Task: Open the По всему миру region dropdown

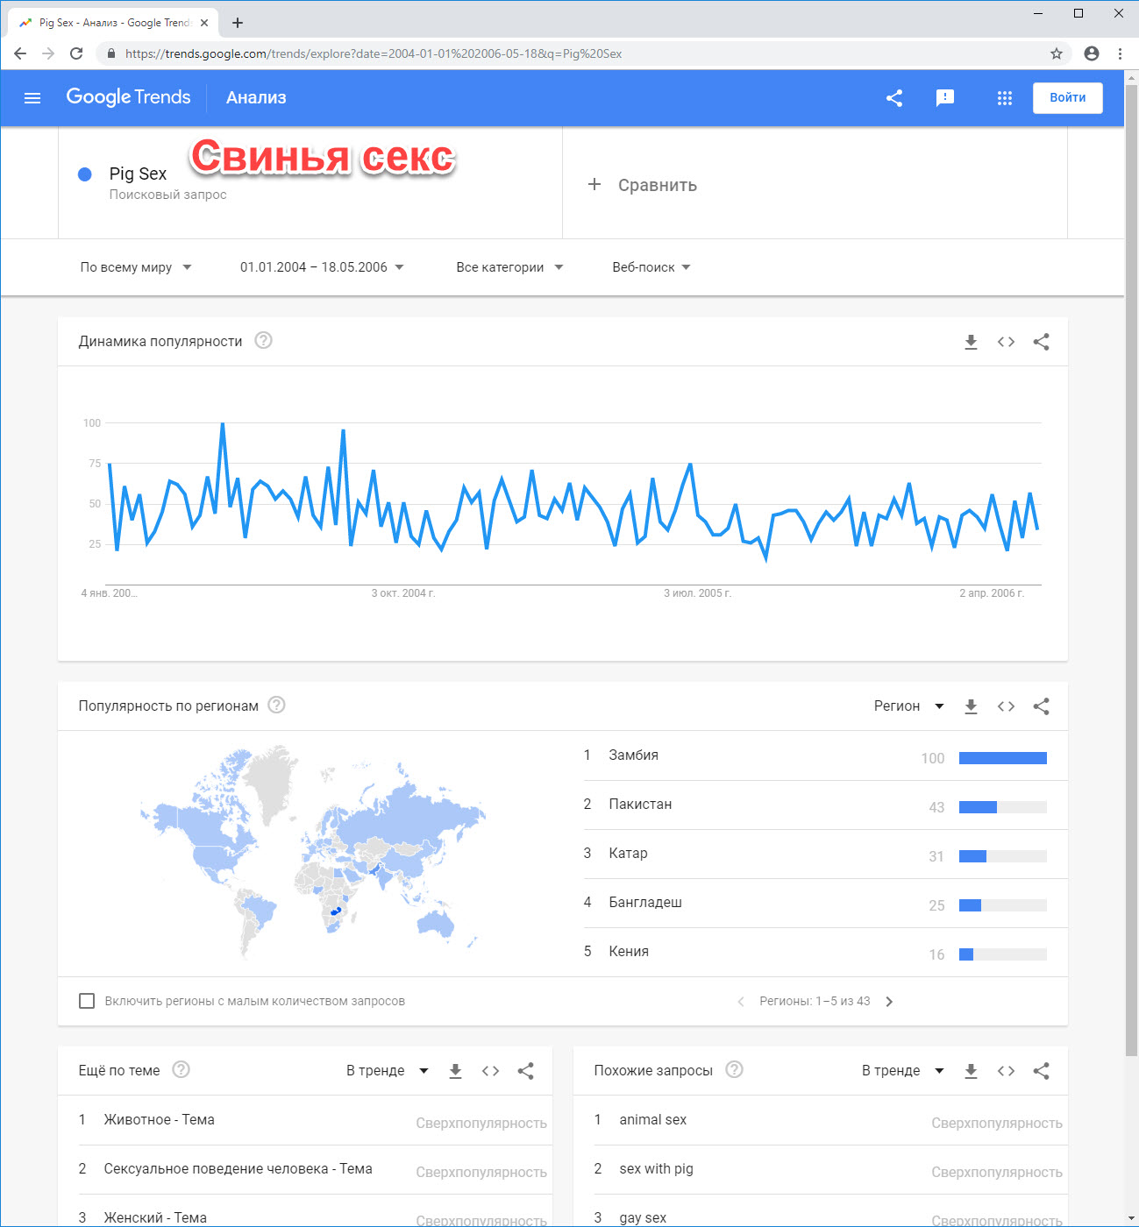Action: (136, 267)
